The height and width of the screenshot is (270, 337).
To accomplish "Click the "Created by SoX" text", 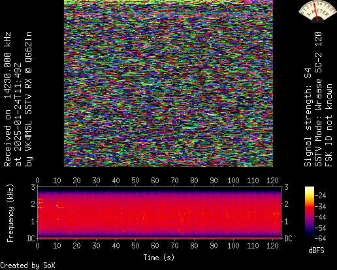I will (27, 265).
